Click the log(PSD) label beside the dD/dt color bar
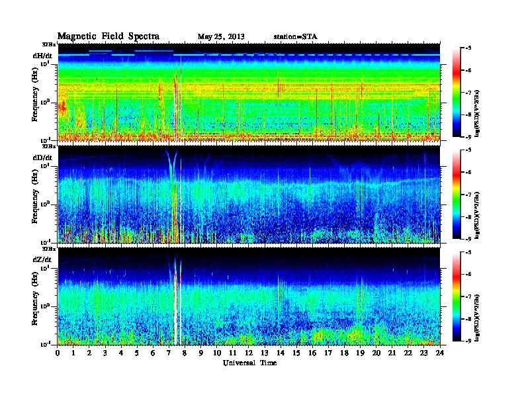The image size is (524, 405). point(477,215)
